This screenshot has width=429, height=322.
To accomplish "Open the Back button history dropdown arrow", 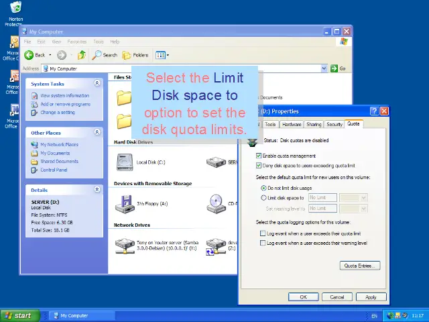I will 50,55.
